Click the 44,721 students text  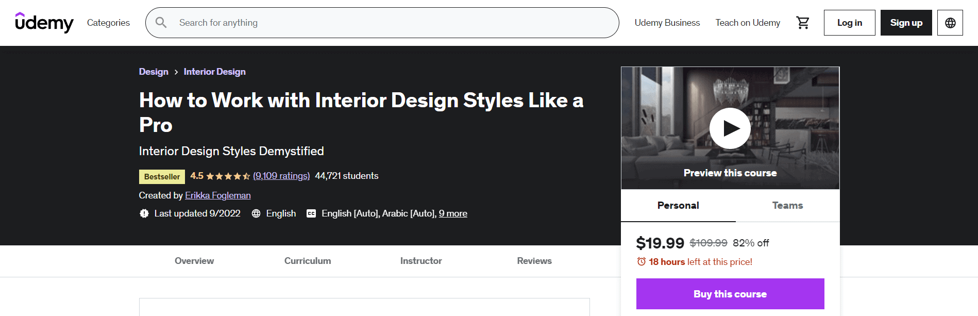tap(347, 176)
